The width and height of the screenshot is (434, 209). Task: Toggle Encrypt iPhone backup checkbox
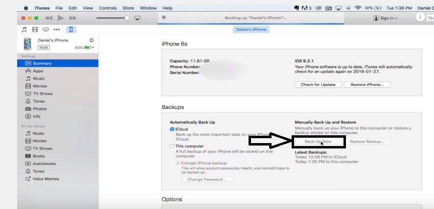pyautogui.click(x=178, y=163)
